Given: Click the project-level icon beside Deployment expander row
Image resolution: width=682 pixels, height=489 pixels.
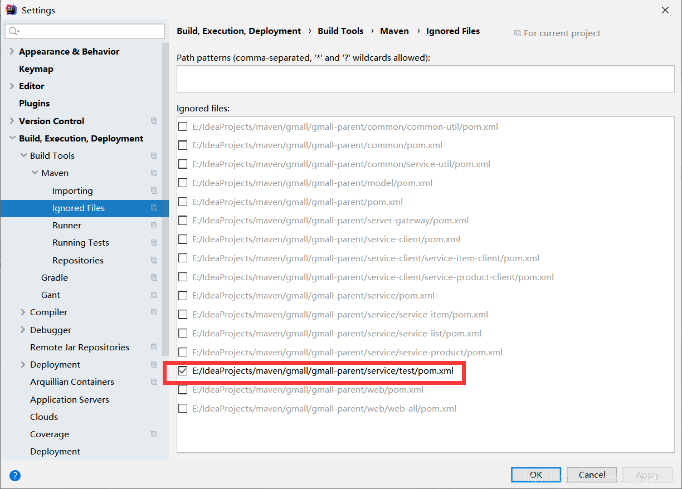Looking at the screenshot, I should tap(154, 364).
